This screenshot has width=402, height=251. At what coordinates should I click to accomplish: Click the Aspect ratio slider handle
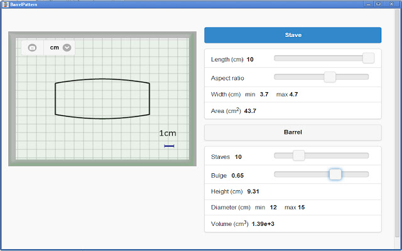point(329,77)
